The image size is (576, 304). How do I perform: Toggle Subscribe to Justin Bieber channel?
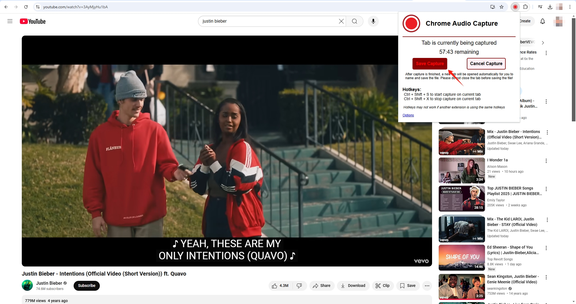[x=87, y=285]
